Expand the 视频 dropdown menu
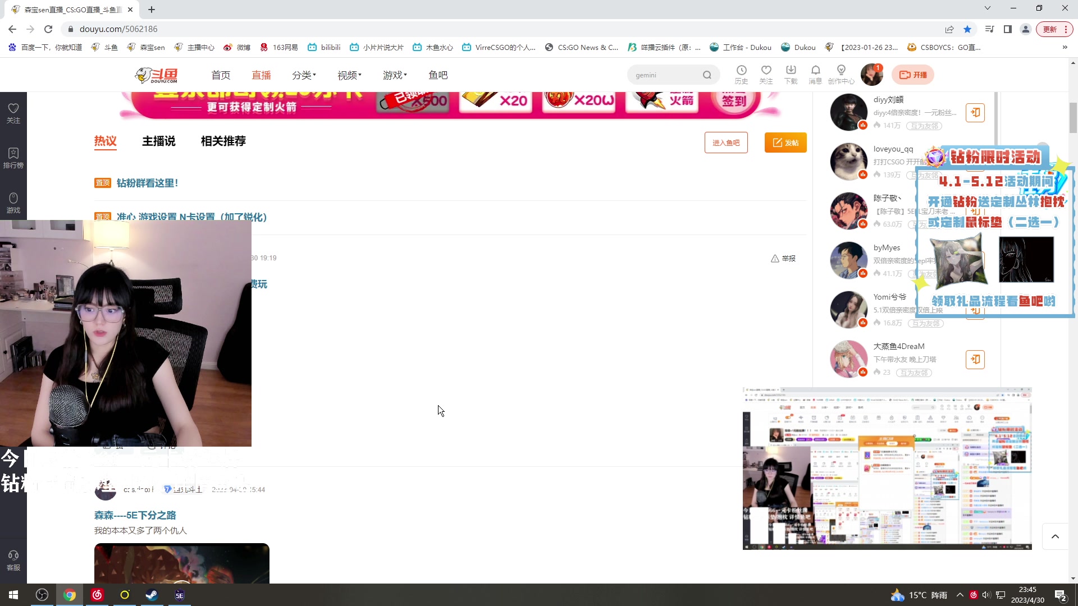The image size is (1078, 606). click(x=349, y=75)
